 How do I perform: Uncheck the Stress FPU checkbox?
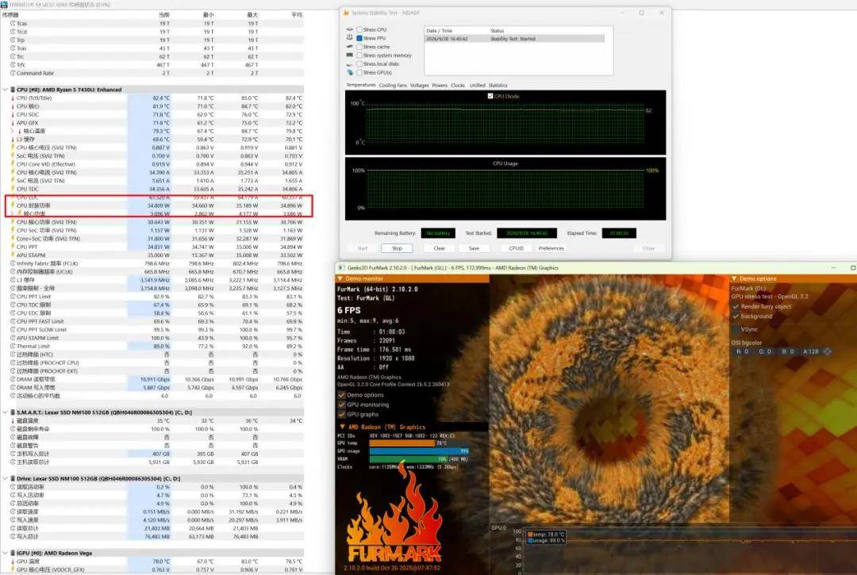click(x=359, y=38)
